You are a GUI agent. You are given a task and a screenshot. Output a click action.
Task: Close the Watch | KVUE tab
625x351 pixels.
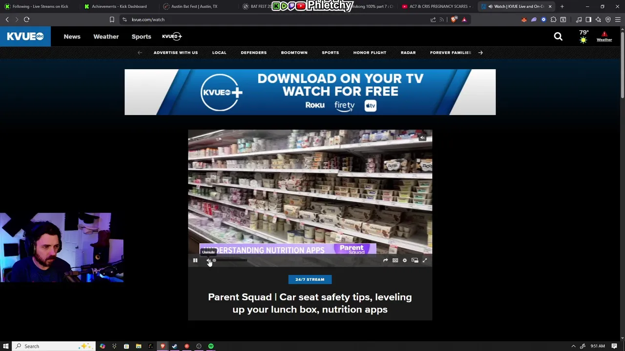pos(550,6)
